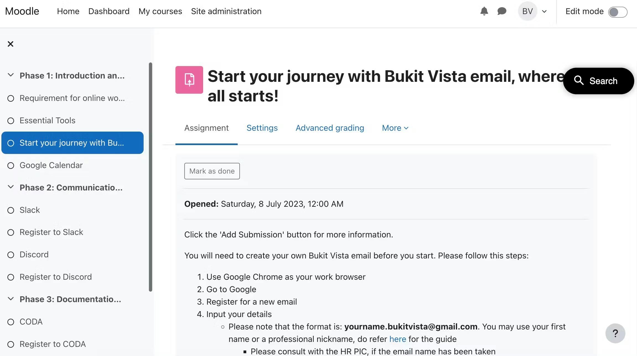Toggle the Edit mode switch
Viewport: 637px width, 356px height.
pyautogui.click(x=618, y=12)
